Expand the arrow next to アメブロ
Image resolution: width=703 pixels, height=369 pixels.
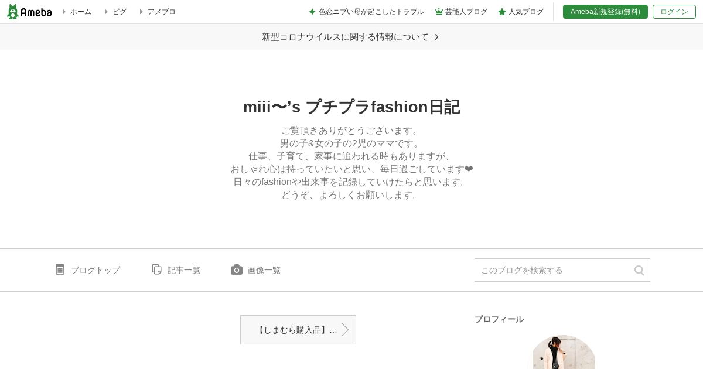[x=141, y=12]
